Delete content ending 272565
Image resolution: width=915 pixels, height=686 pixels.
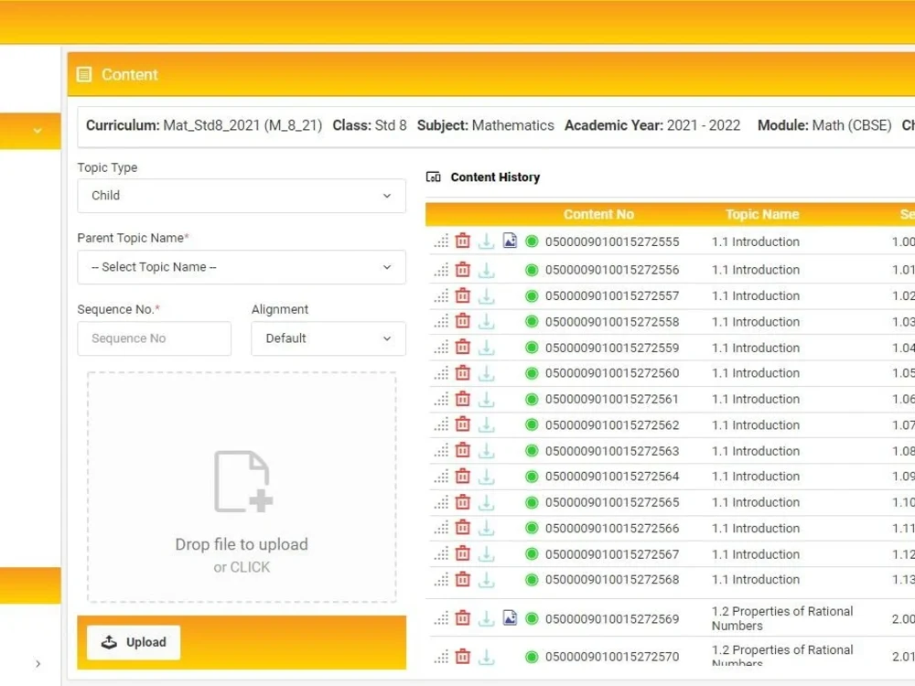click(463, 501)
